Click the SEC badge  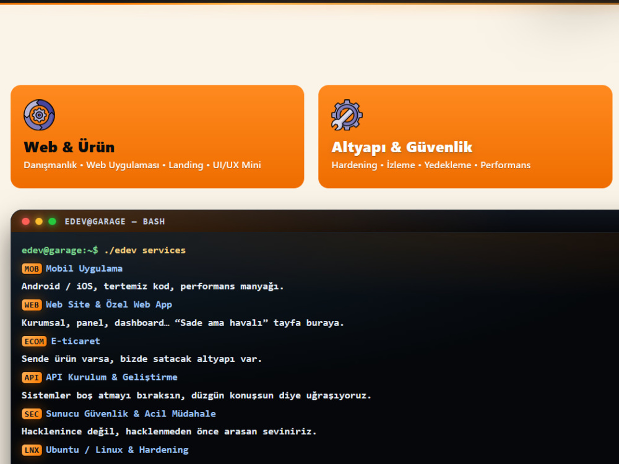tap(32, 414)
